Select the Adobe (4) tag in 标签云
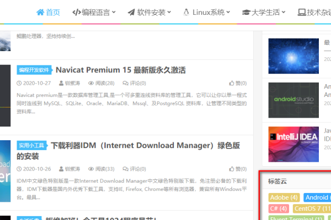 (284, 197)
